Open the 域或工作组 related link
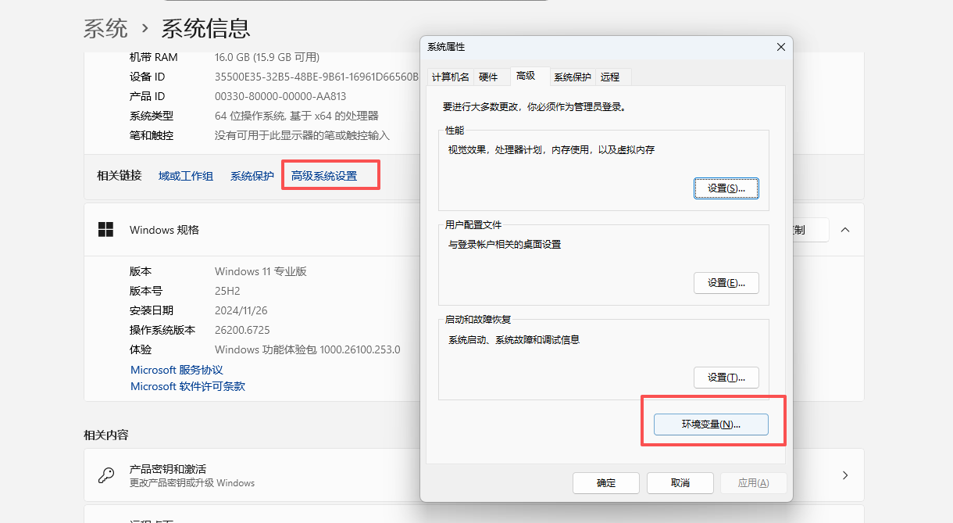Image resolution: width=953 pixels, height=523 pixels. (186, 176)
